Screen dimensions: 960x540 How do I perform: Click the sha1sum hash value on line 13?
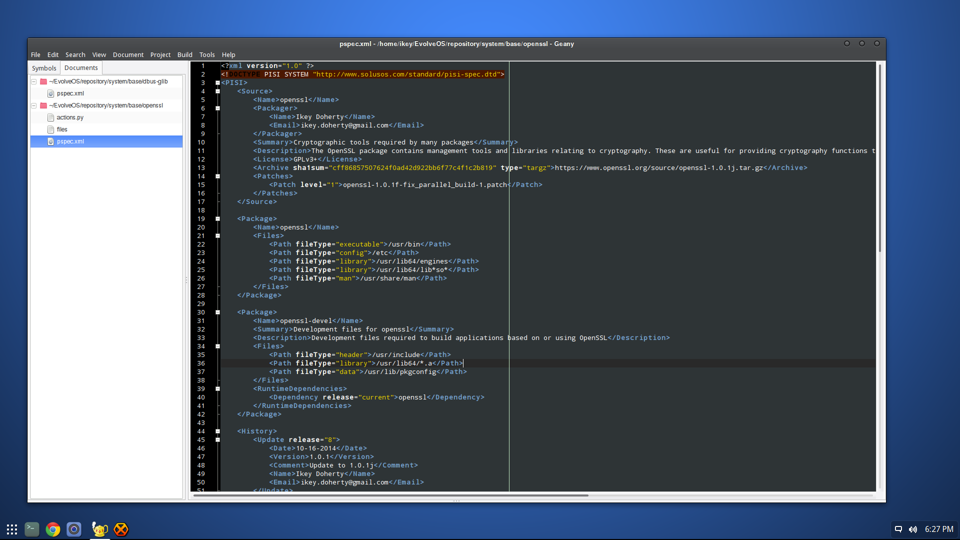point(412,168)
